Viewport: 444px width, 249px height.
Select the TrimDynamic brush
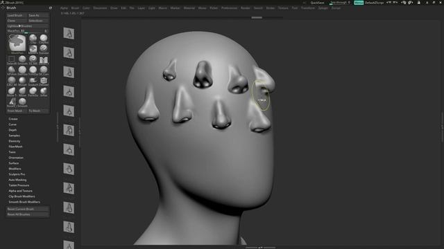point(33,71)
